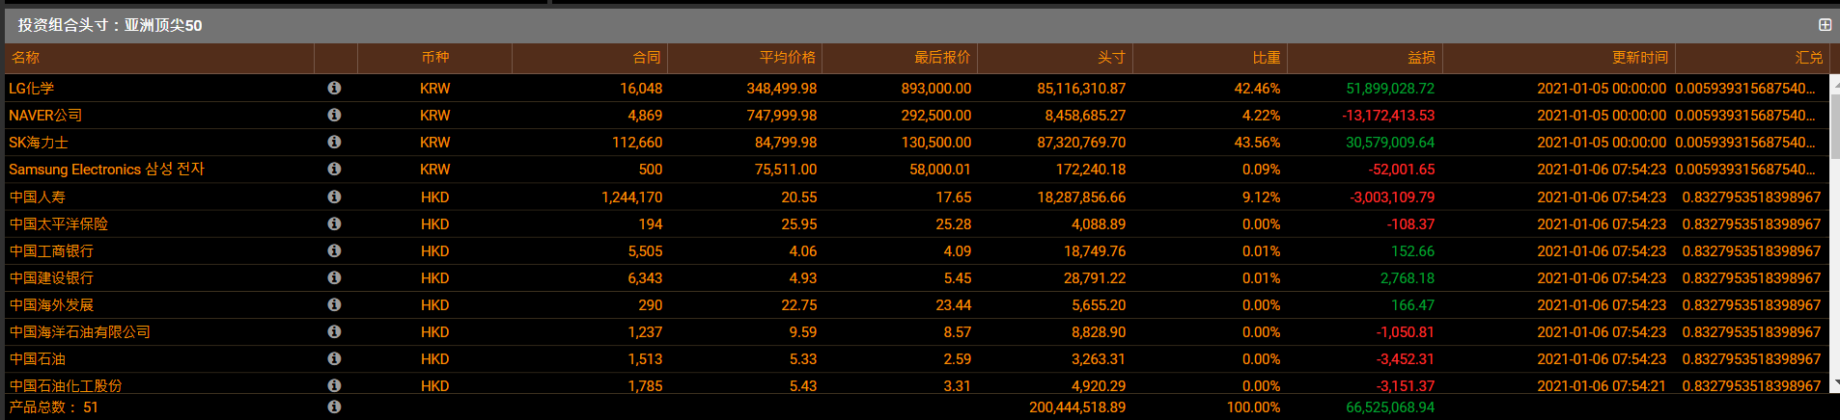
Task: Select the 中国太平洋保险 name cell
Action: (59, 223)
